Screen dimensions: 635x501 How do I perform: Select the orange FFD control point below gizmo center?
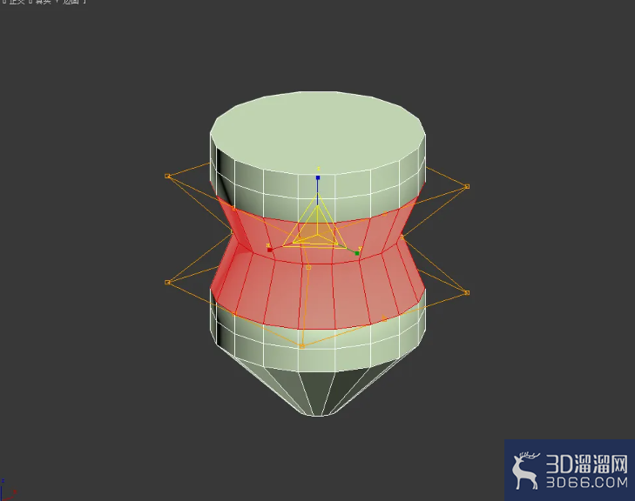[x=308, y=267]
